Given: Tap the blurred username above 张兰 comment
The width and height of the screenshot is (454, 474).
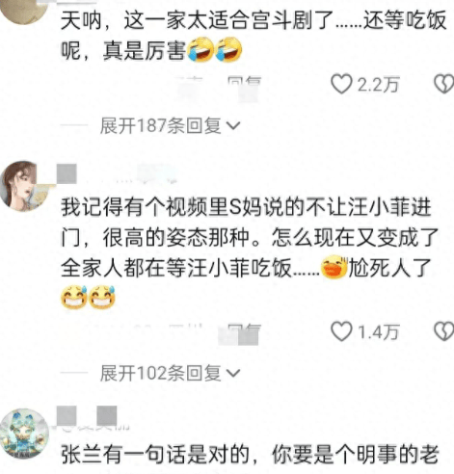Looking at the screenshot, I should [x=92, y=419].
